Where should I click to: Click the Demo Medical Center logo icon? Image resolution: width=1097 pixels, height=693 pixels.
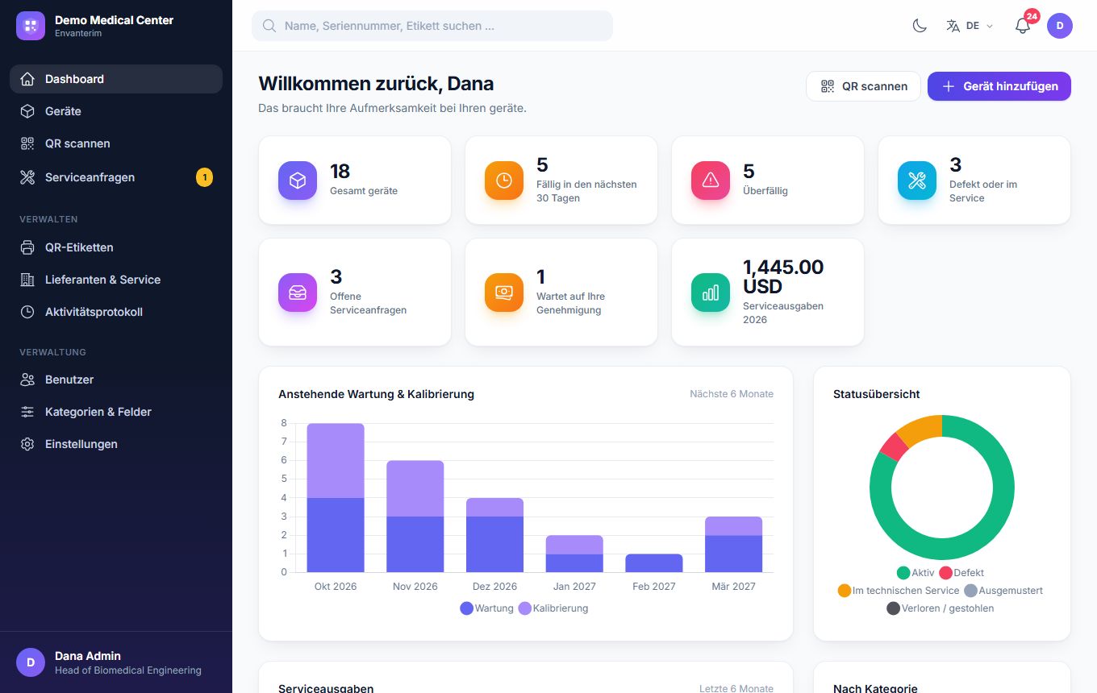point(31,26)
